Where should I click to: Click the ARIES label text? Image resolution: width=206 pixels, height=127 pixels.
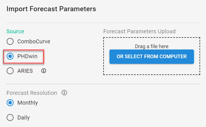pos(25,71)
